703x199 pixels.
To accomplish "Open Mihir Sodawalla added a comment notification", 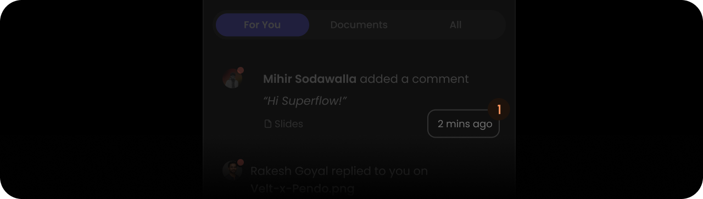I will 359,101.
